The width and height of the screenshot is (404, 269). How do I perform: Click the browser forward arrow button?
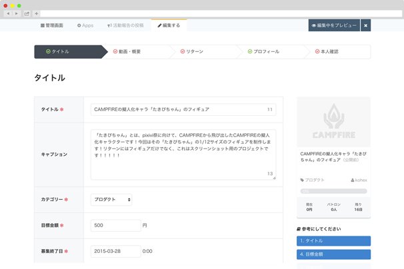tap(16, 13)
